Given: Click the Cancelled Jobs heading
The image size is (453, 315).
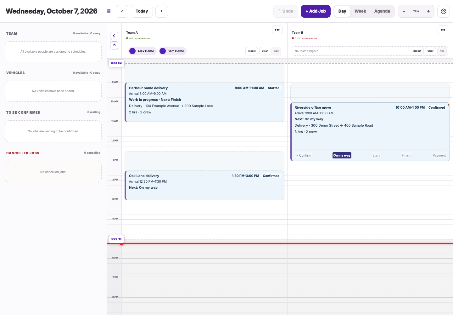Looking at the screenshot, I should point(23,153).
